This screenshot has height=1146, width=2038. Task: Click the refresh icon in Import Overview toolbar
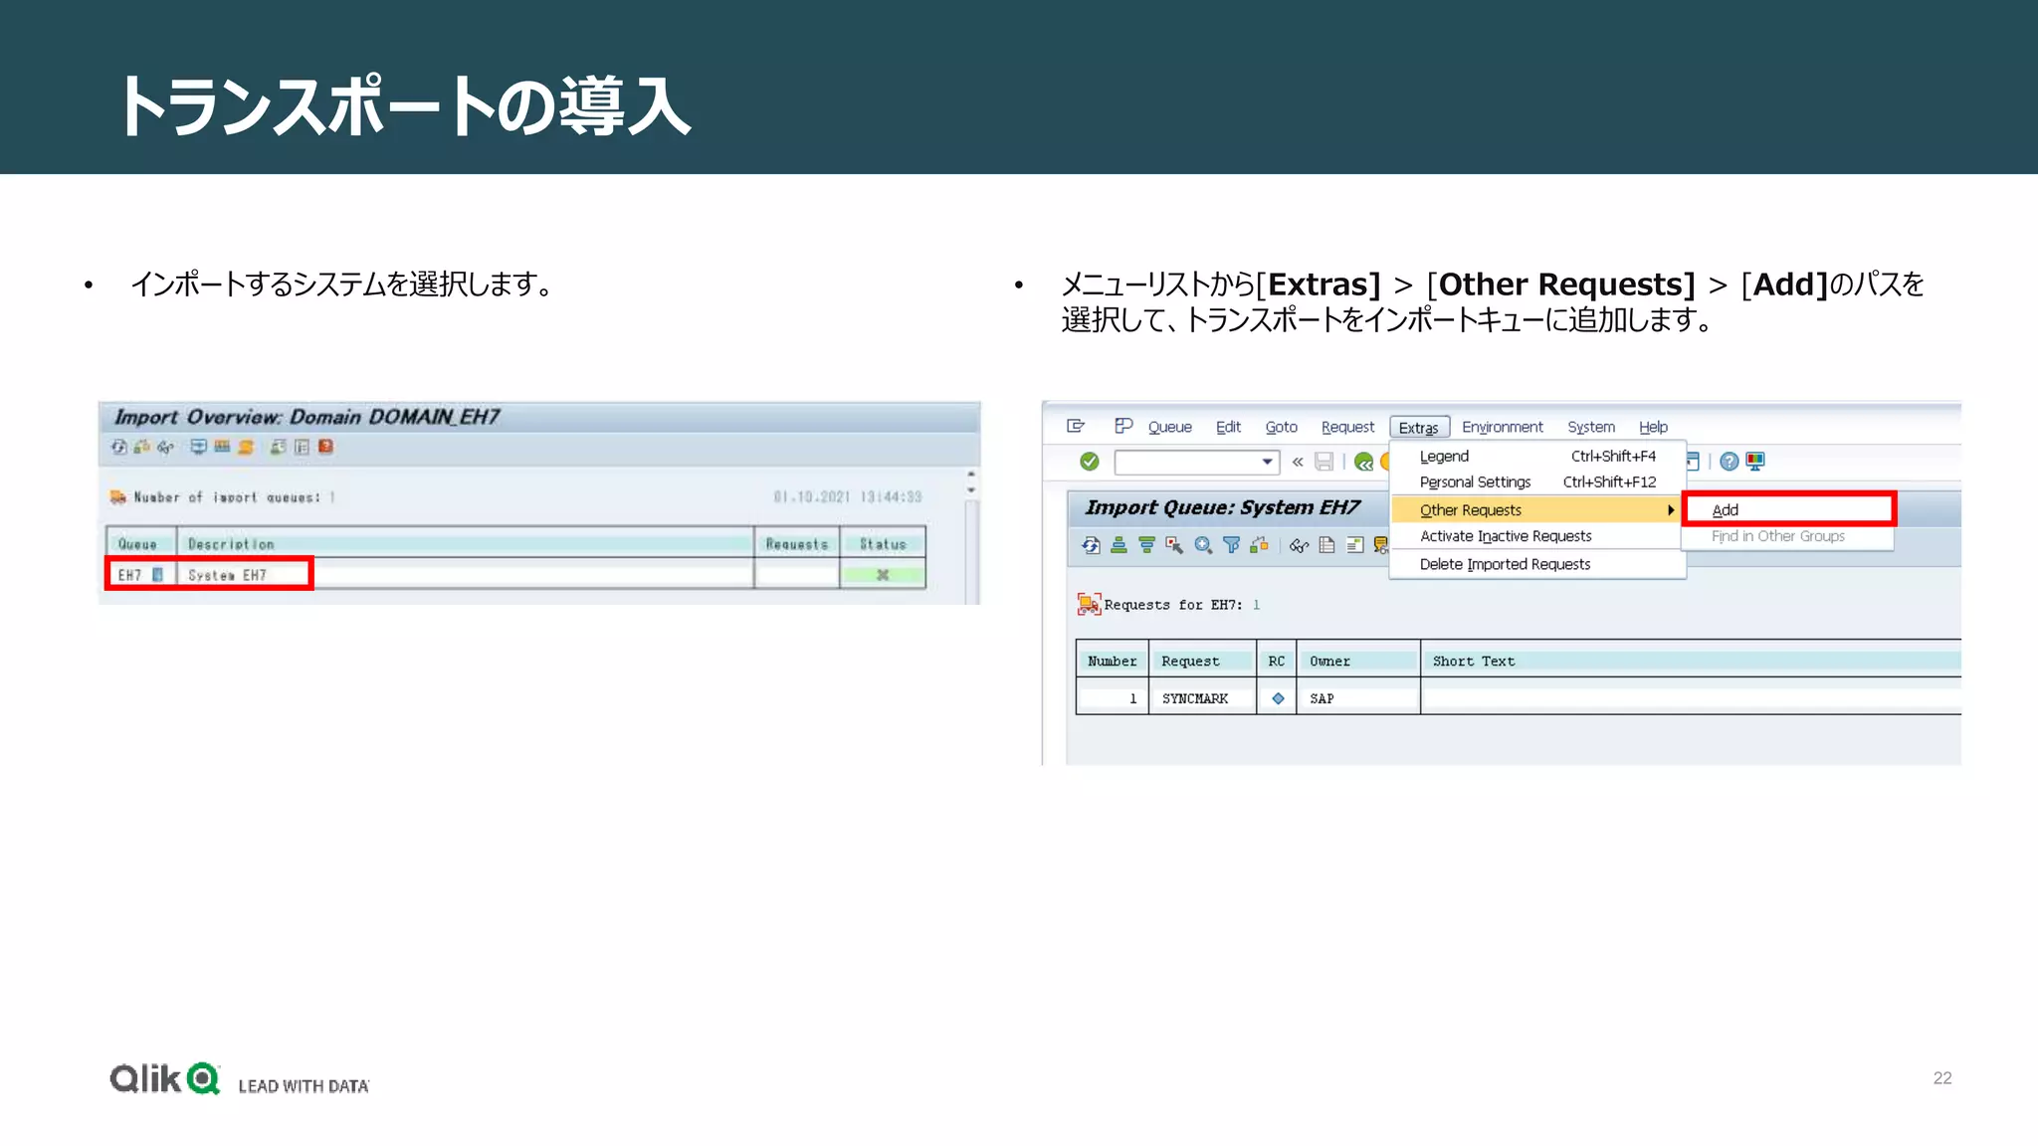(x=119, y=448)
